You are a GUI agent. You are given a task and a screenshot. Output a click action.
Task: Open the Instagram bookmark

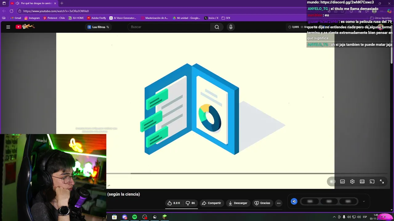tap(32, 18)
